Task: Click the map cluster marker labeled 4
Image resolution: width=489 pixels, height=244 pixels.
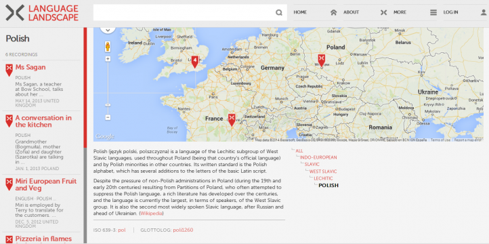Action: [x=195, y=62]
